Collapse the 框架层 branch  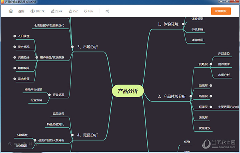click(x=211, y=107)
